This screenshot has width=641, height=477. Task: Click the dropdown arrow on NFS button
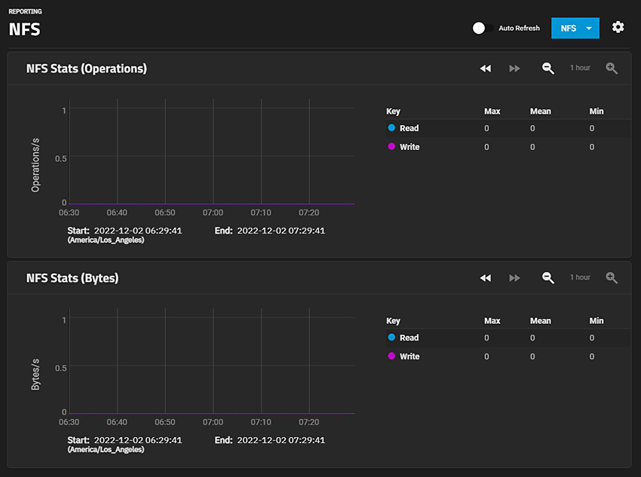click(x=588, y=29)
